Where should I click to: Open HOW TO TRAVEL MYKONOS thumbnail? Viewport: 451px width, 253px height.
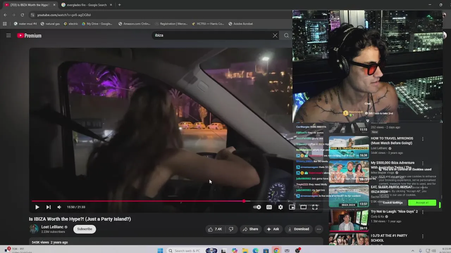point(348,147)
